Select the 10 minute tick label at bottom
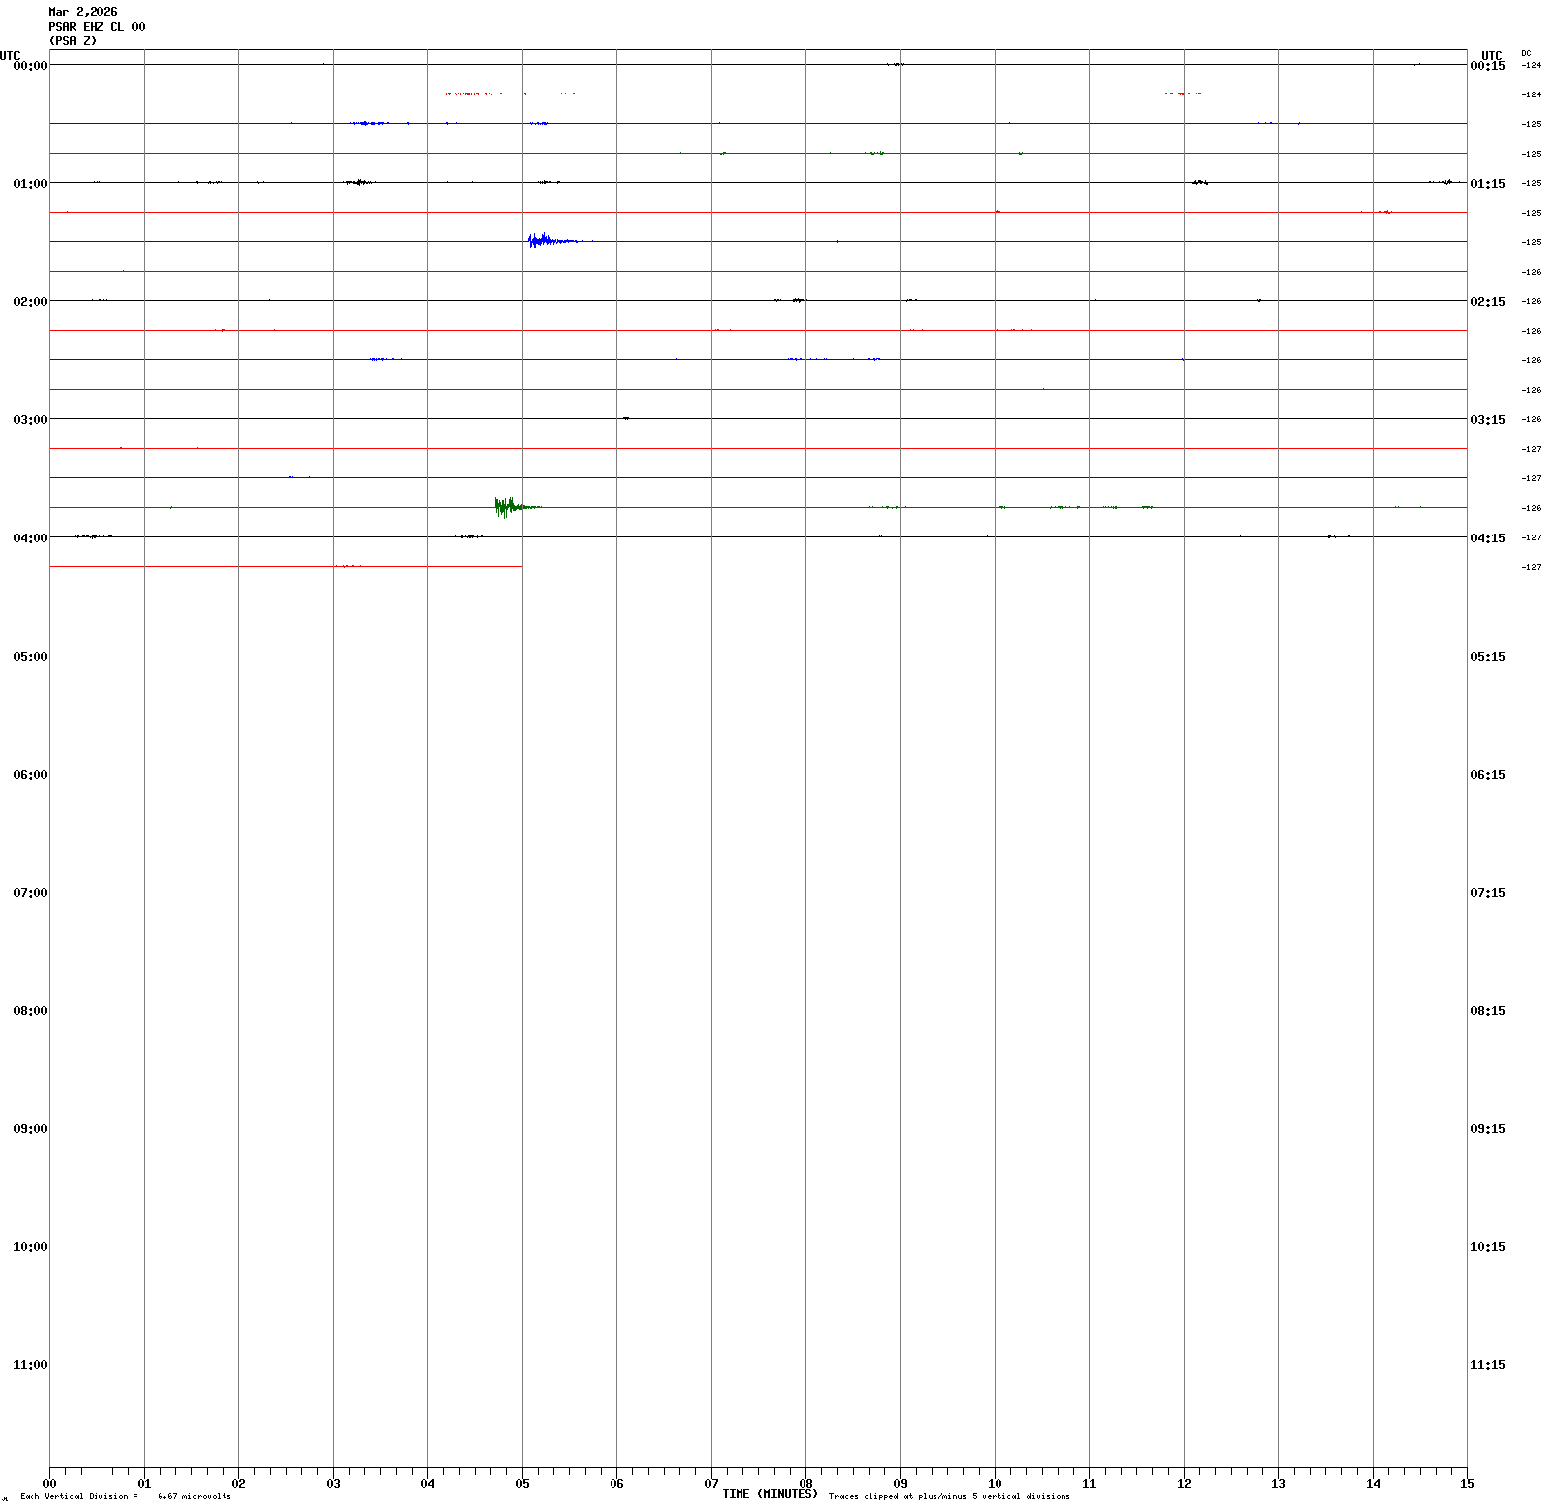The image size is (1546, 1510). (x=995, y=1484)
